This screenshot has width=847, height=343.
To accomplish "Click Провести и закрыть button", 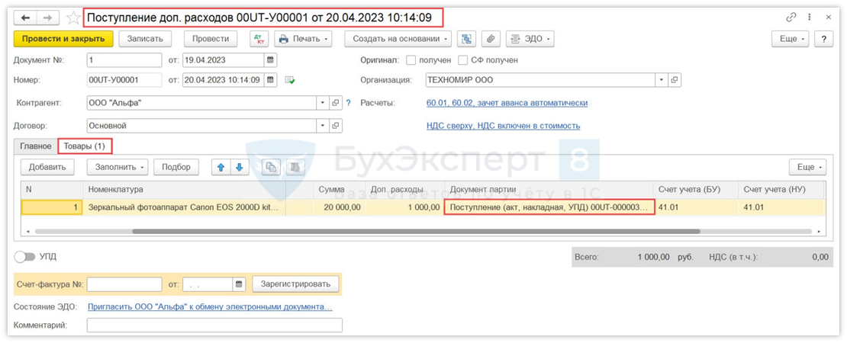I will [x=63, y=39].
